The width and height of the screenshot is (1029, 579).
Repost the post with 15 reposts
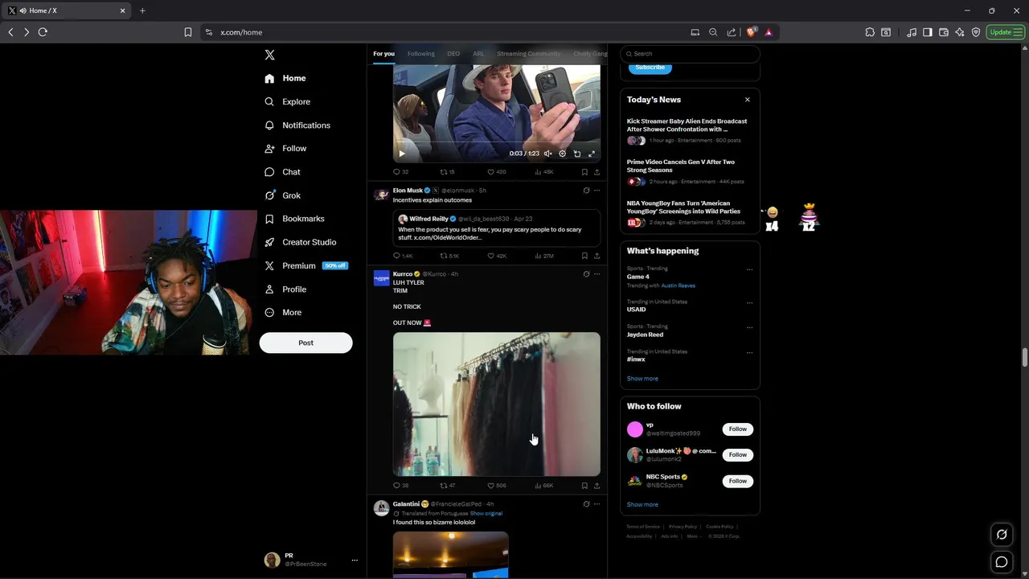pyautogui.click(x=446, y=172)
